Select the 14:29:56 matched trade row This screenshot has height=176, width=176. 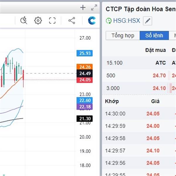coord(139,163)
